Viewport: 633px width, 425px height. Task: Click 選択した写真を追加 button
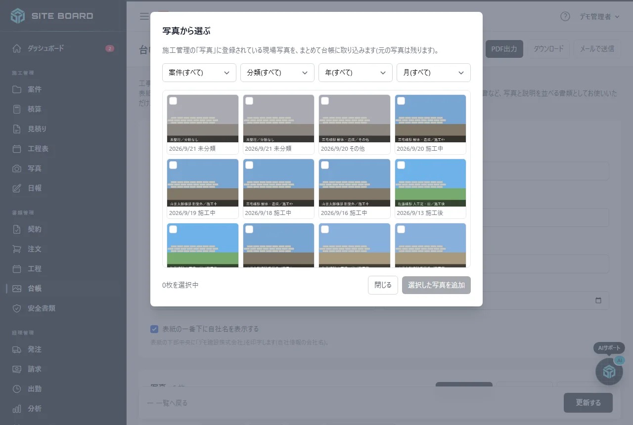point(436,285)
